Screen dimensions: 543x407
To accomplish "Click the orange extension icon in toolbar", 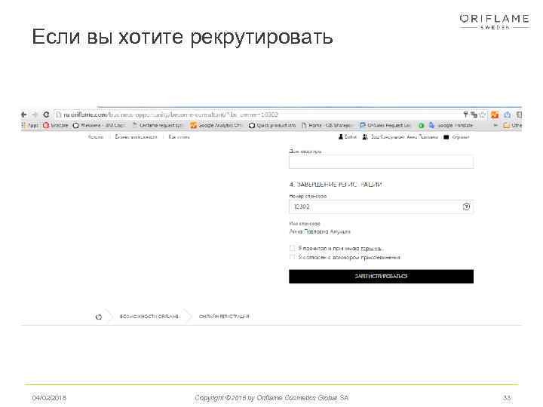I will pyautogui.click(x=495, y=115).
